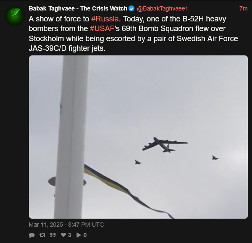Screen dimensions: 252x243
Task: Open the 7m relative timestamp link
Action: pyautogui.click(x=243, y=8)
